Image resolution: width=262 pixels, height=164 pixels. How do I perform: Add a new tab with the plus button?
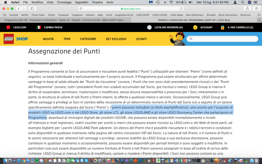tap(259, 20)
